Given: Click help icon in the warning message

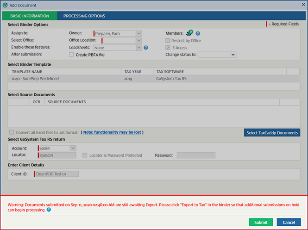Looking at the screenshot, I should click(x=49, y=210).
